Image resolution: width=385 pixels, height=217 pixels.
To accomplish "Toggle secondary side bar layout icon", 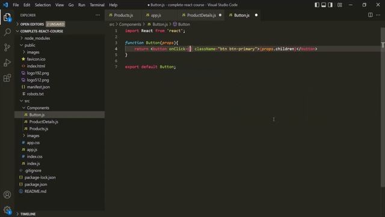I will (x=330, y=5).
